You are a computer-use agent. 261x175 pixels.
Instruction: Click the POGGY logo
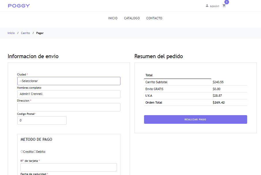[19, 6]
